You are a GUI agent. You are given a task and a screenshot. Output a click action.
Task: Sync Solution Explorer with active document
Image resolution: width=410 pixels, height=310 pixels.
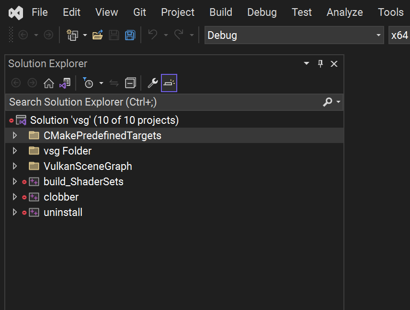click(x=114, y=83)
